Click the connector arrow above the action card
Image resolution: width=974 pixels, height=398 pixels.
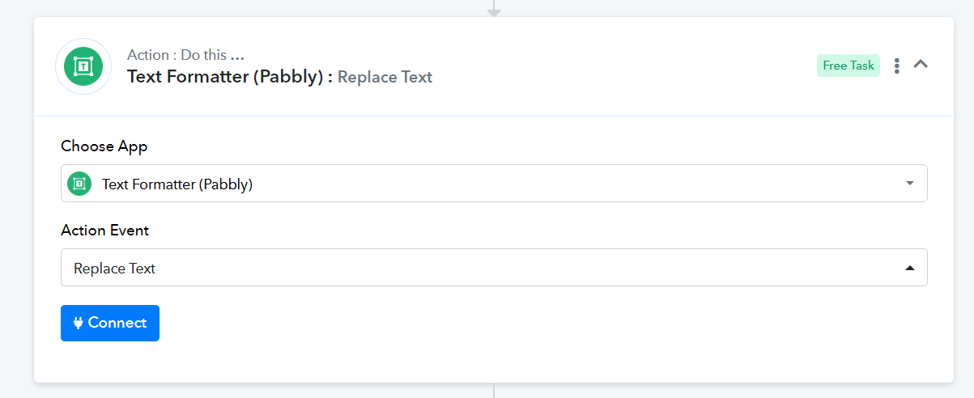(494, 10)
